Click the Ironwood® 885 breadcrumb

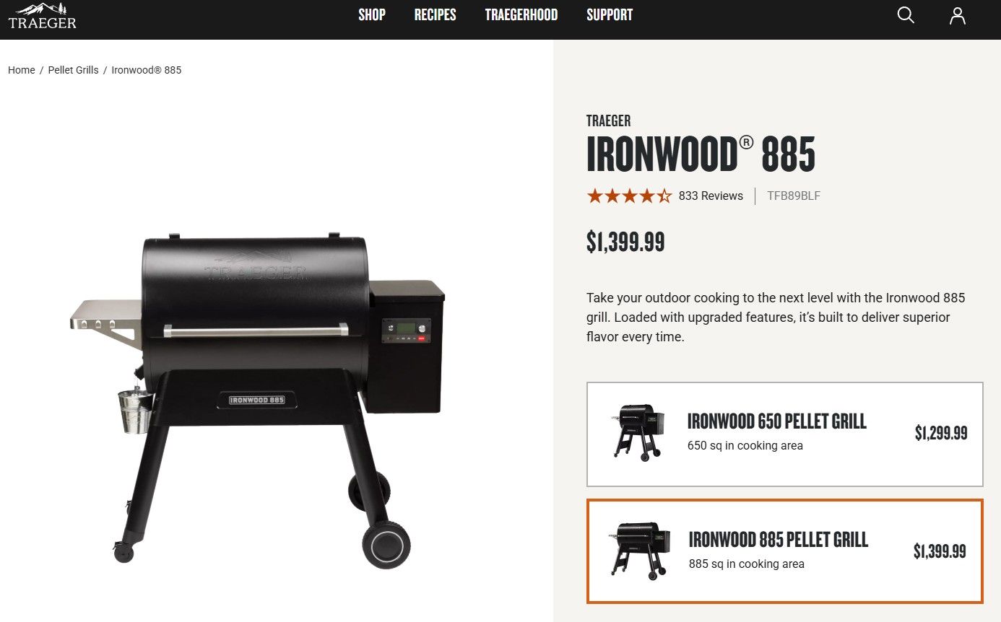(147, 70)
